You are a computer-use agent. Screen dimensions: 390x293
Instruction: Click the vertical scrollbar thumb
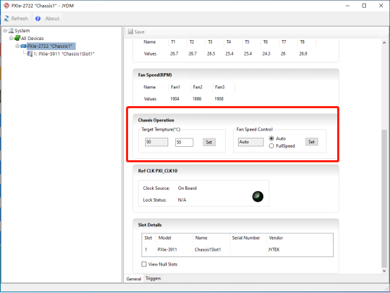(x=384, y=199)
